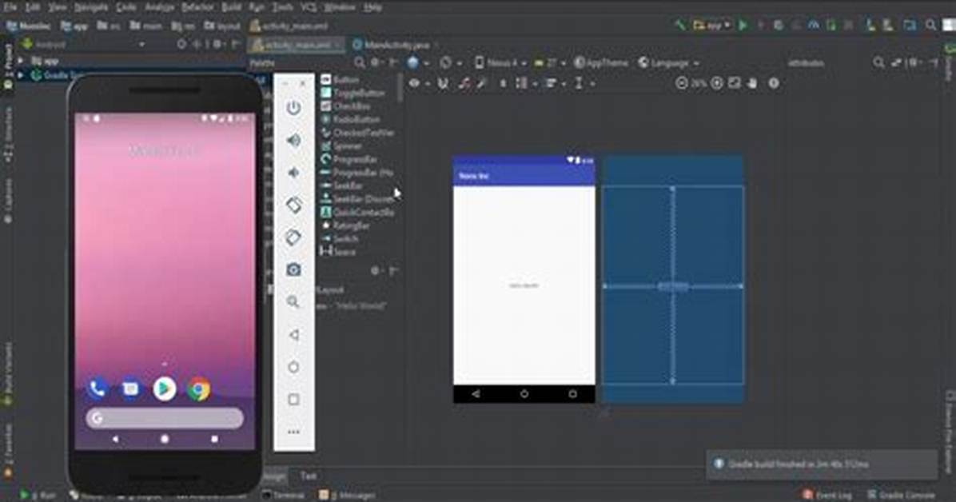Select RadioButton in Palette list
The height and width of the screenshot is (502, 956).
(x=350, y=120)
